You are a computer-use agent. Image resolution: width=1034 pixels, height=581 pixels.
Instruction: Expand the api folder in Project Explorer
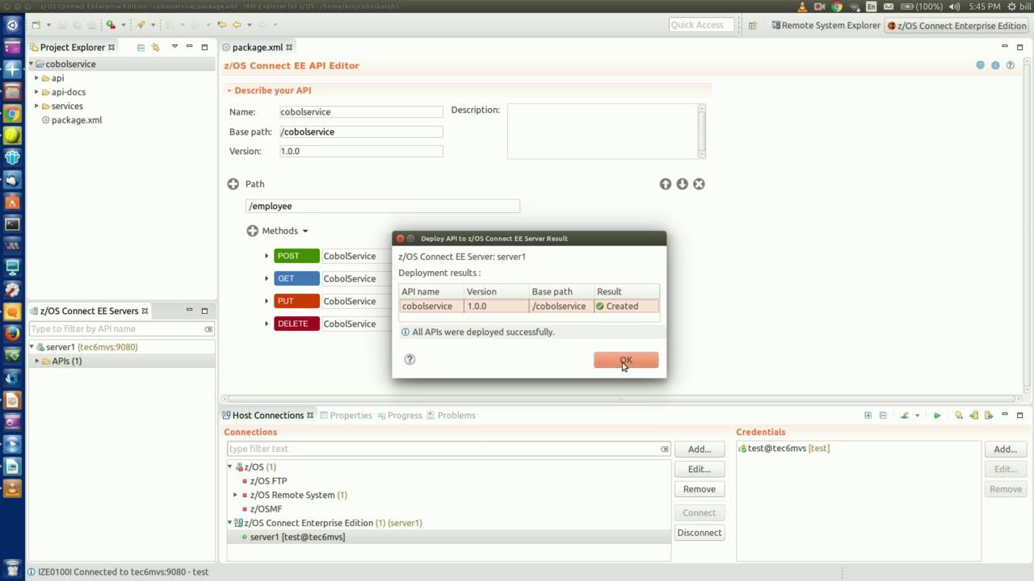pos(36,78)
